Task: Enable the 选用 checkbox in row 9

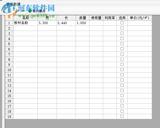Action: (x=122, y=65)
